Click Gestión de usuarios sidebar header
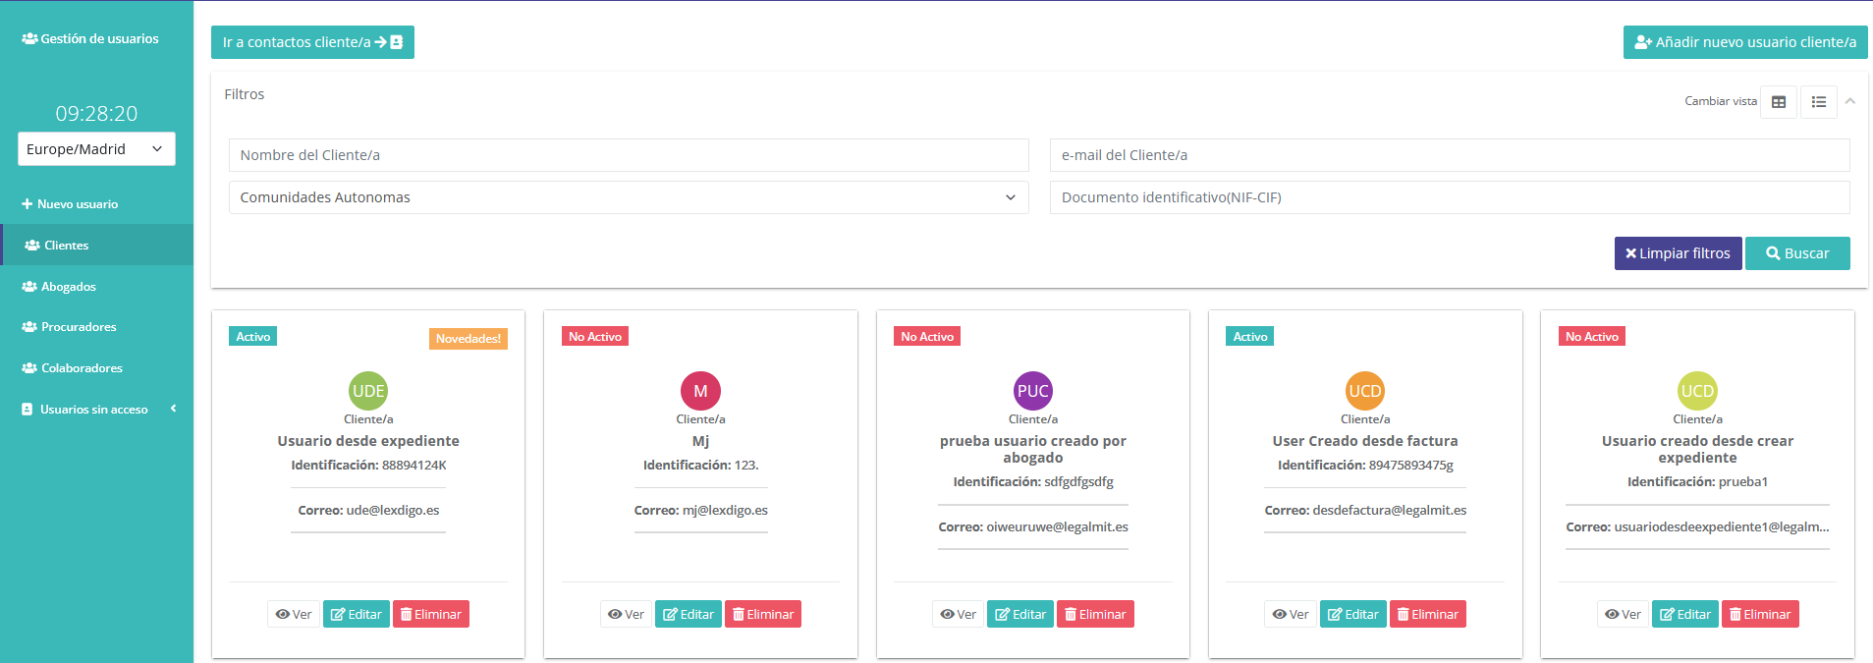Viewport: 1873px width, 663px height. 90,39
